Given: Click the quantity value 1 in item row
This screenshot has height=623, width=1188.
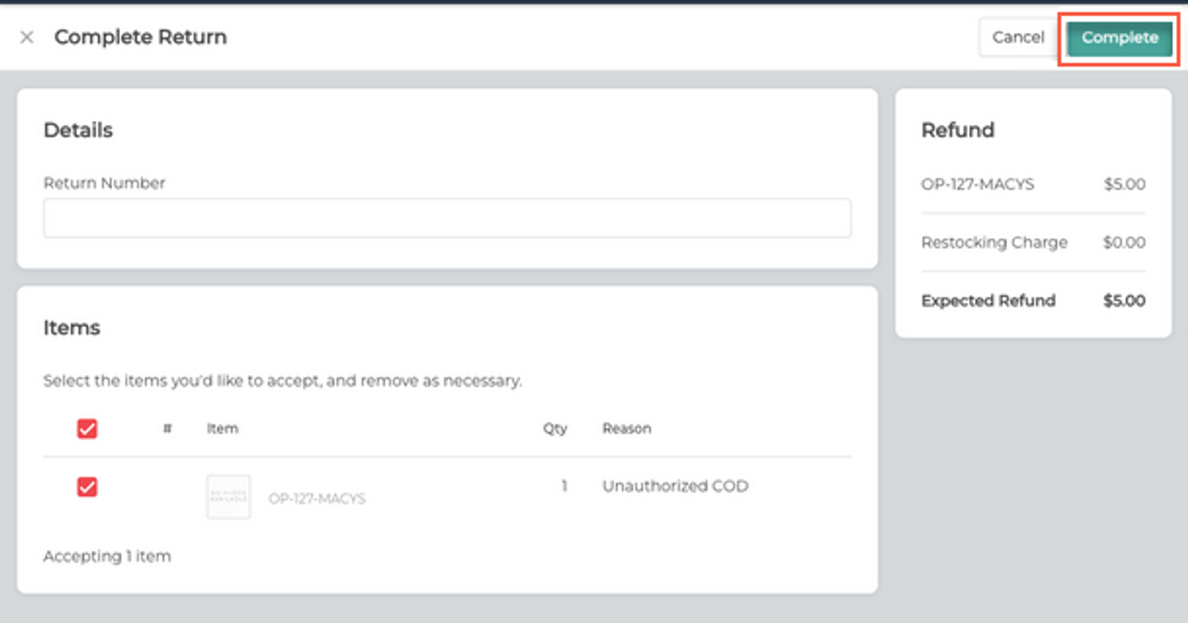Looking at the screenshot, I should pos(564,486).
